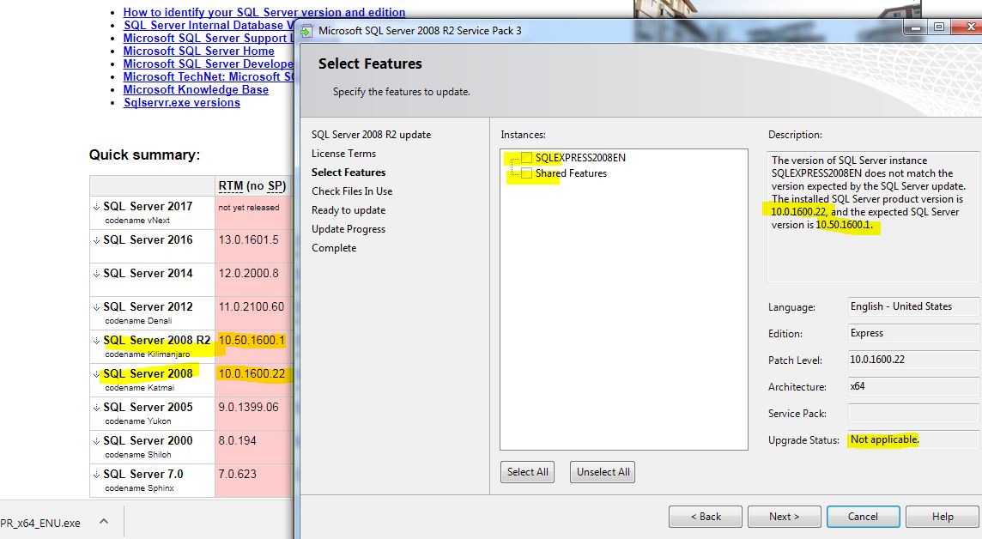Open Microsoft SQL Server Home link
This screenshot has height=539, width=982.
[198, 51]
